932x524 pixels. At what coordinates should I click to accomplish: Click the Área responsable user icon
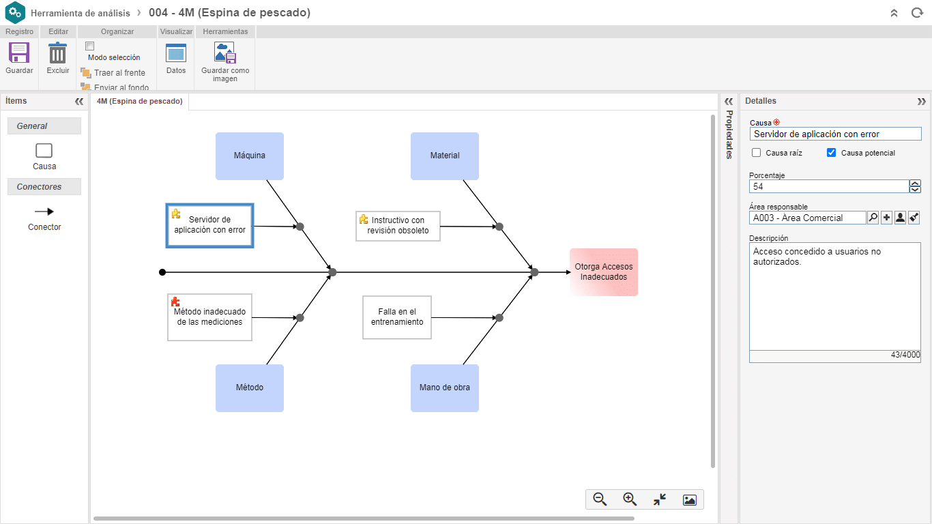901,218
